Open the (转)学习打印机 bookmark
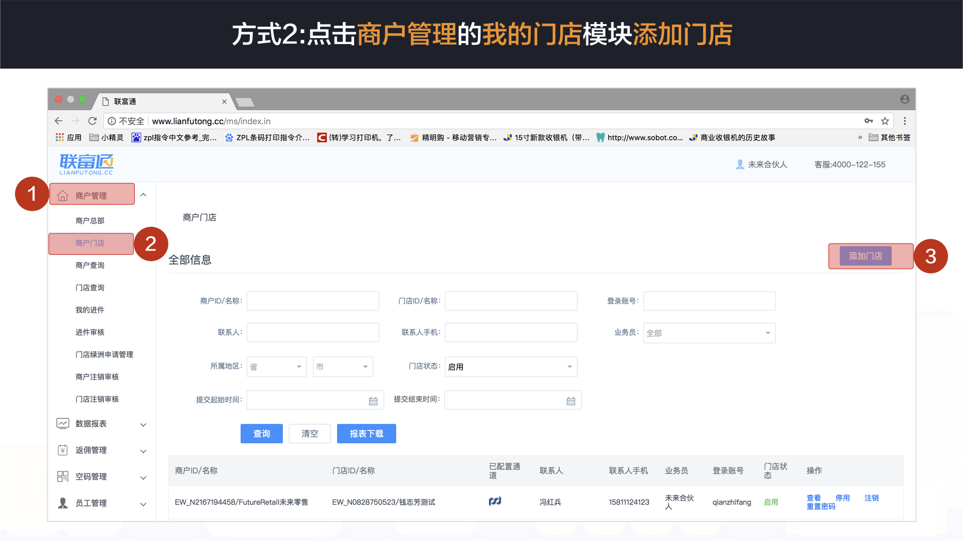Screen dimensions: 963x541 [x=359, y=137]
